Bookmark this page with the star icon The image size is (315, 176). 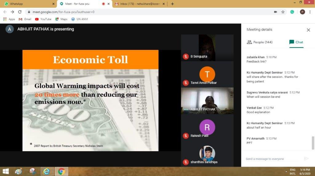coord(283,12)
